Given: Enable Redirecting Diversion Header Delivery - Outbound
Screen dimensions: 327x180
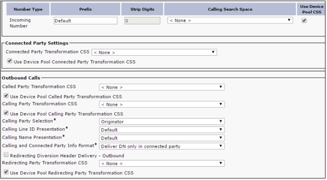Looking at the screenshot, I should (6, 155).
